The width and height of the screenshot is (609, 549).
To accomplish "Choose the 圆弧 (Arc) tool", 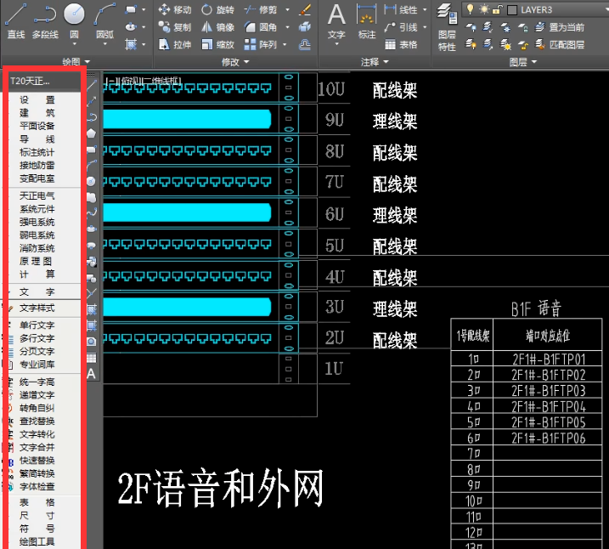I will 104,20.
